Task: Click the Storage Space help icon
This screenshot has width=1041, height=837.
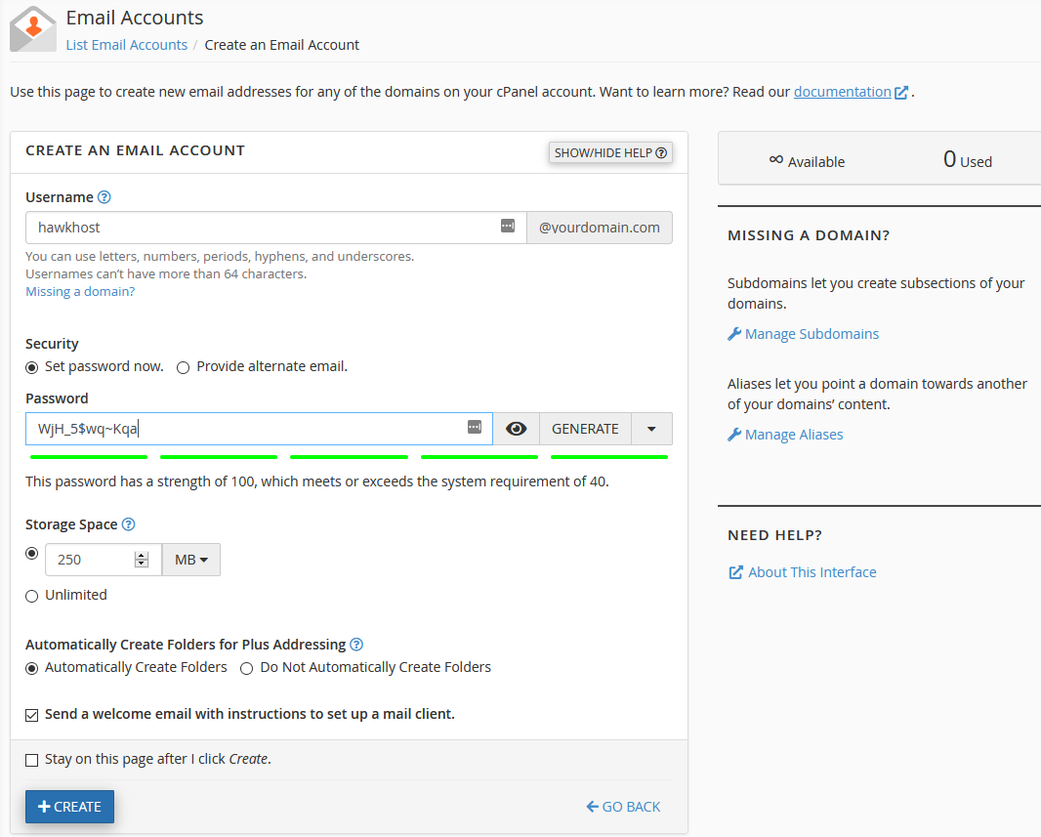Action: tap(128, 524)
